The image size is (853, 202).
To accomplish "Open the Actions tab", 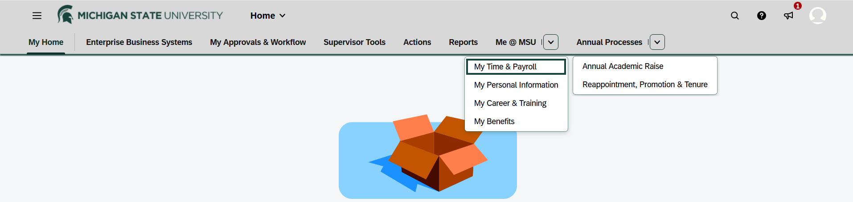I will (x=417, y=42).
